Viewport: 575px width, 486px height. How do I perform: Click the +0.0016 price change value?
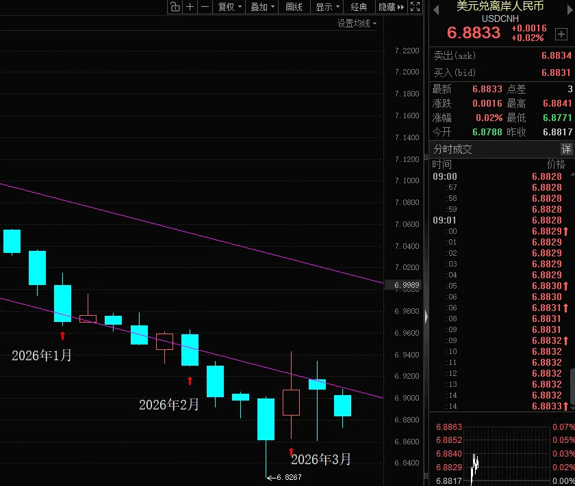tap(528, 28)
